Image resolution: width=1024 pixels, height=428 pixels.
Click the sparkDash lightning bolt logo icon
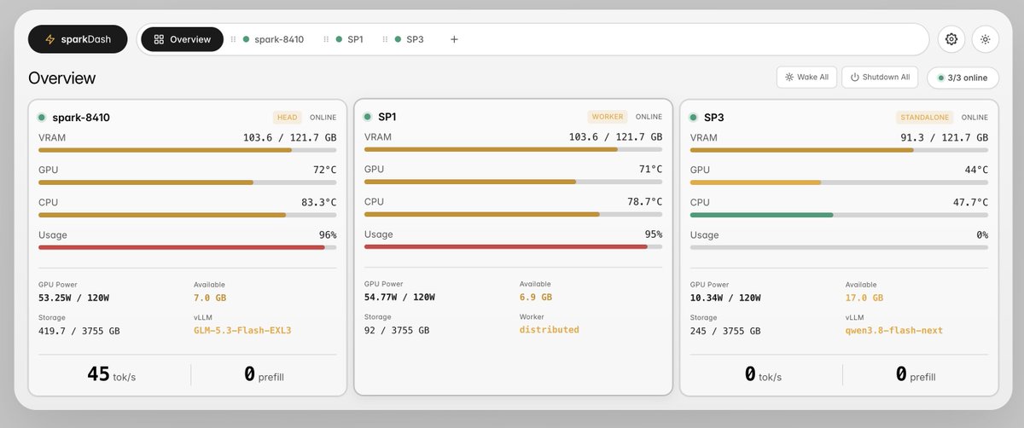coord(50,39)
